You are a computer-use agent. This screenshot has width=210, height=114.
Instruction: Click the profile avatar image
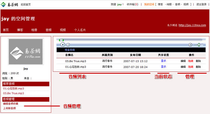click(26, 52)
